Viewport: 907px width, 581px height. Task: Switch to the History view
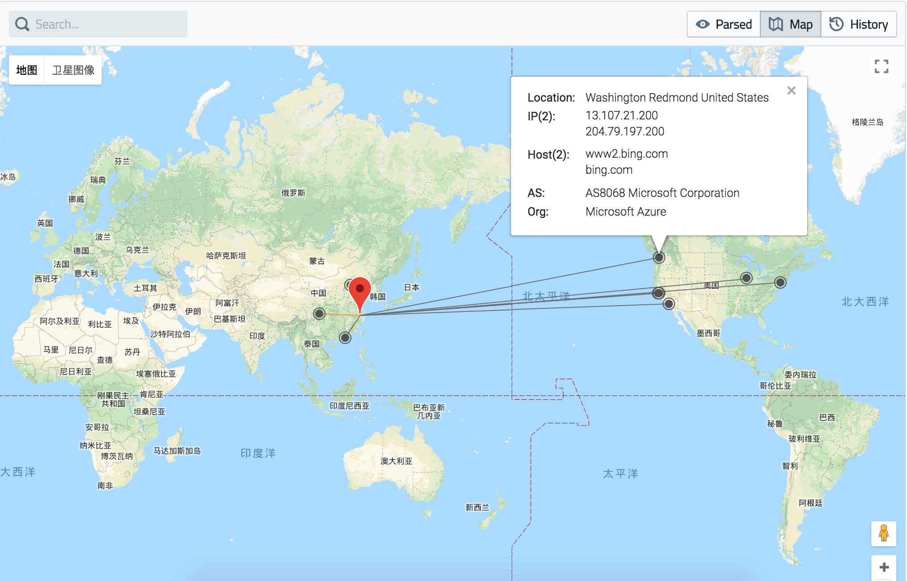point(859,24)
